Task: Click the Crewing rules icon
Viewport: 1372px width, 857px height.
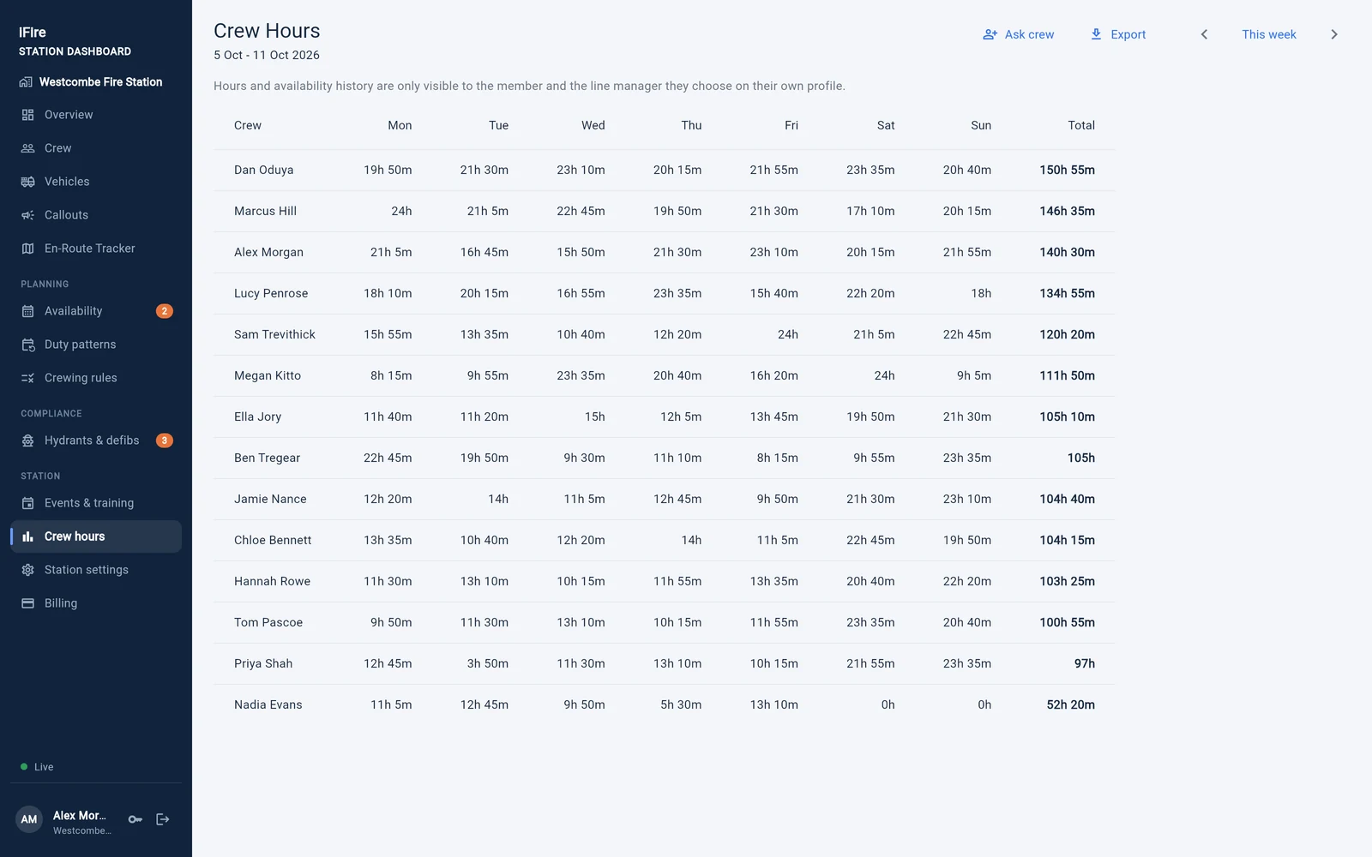Action: click(x=27, y=378)
